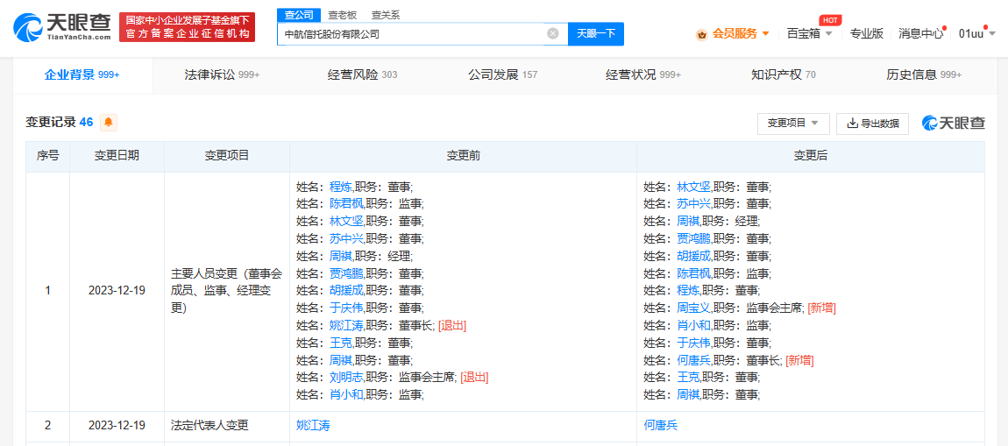Open 陈君枫 in the 变更后 column
Screen dimensions: 1008x446
pos(693,273)
